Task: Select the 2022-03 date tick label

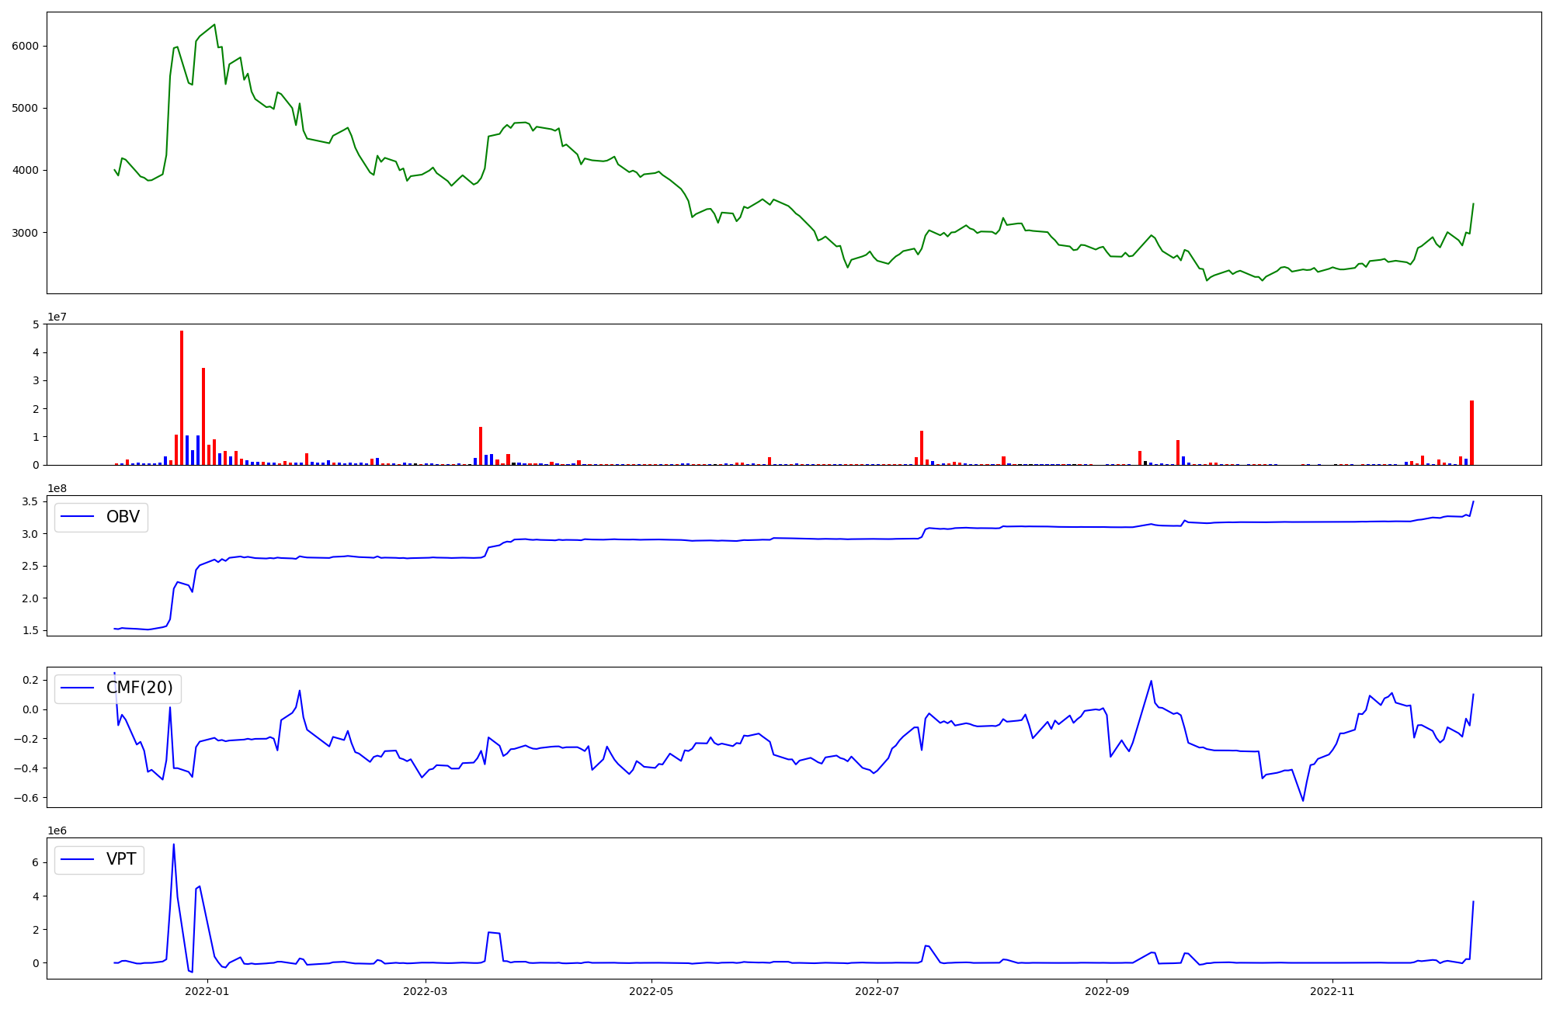Action: pyautogui.click(x=426, y=991)
